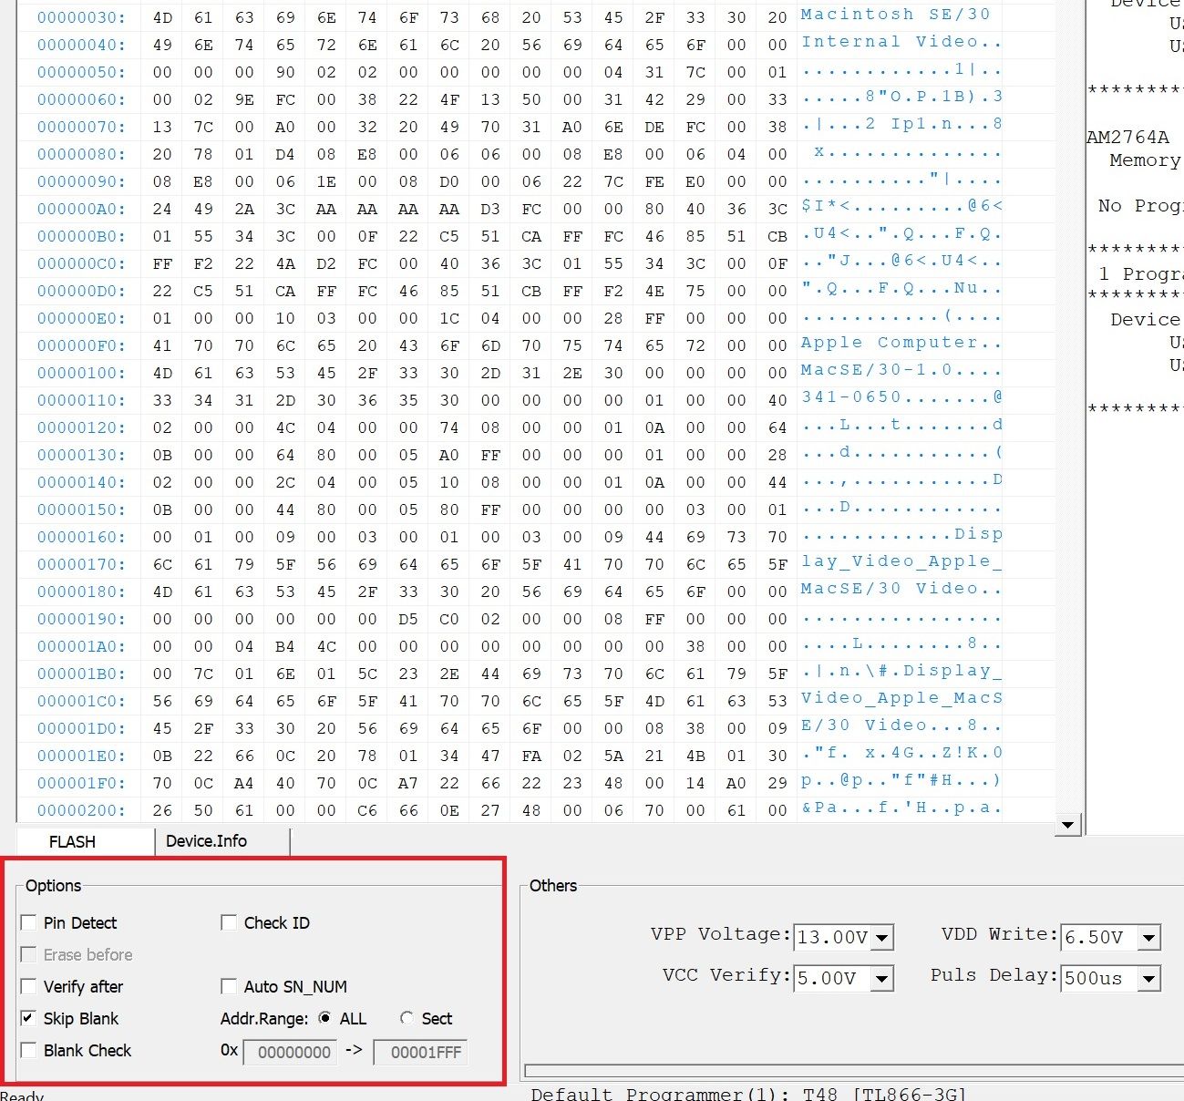Enable Verify after checkbox
1184x1101 pixels.
29,987
